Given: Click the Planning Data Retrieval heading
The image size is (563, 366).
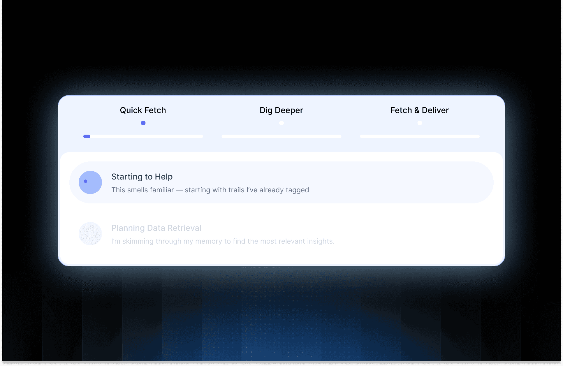Looking at the screenshot, I should click(x=156, y=228).
